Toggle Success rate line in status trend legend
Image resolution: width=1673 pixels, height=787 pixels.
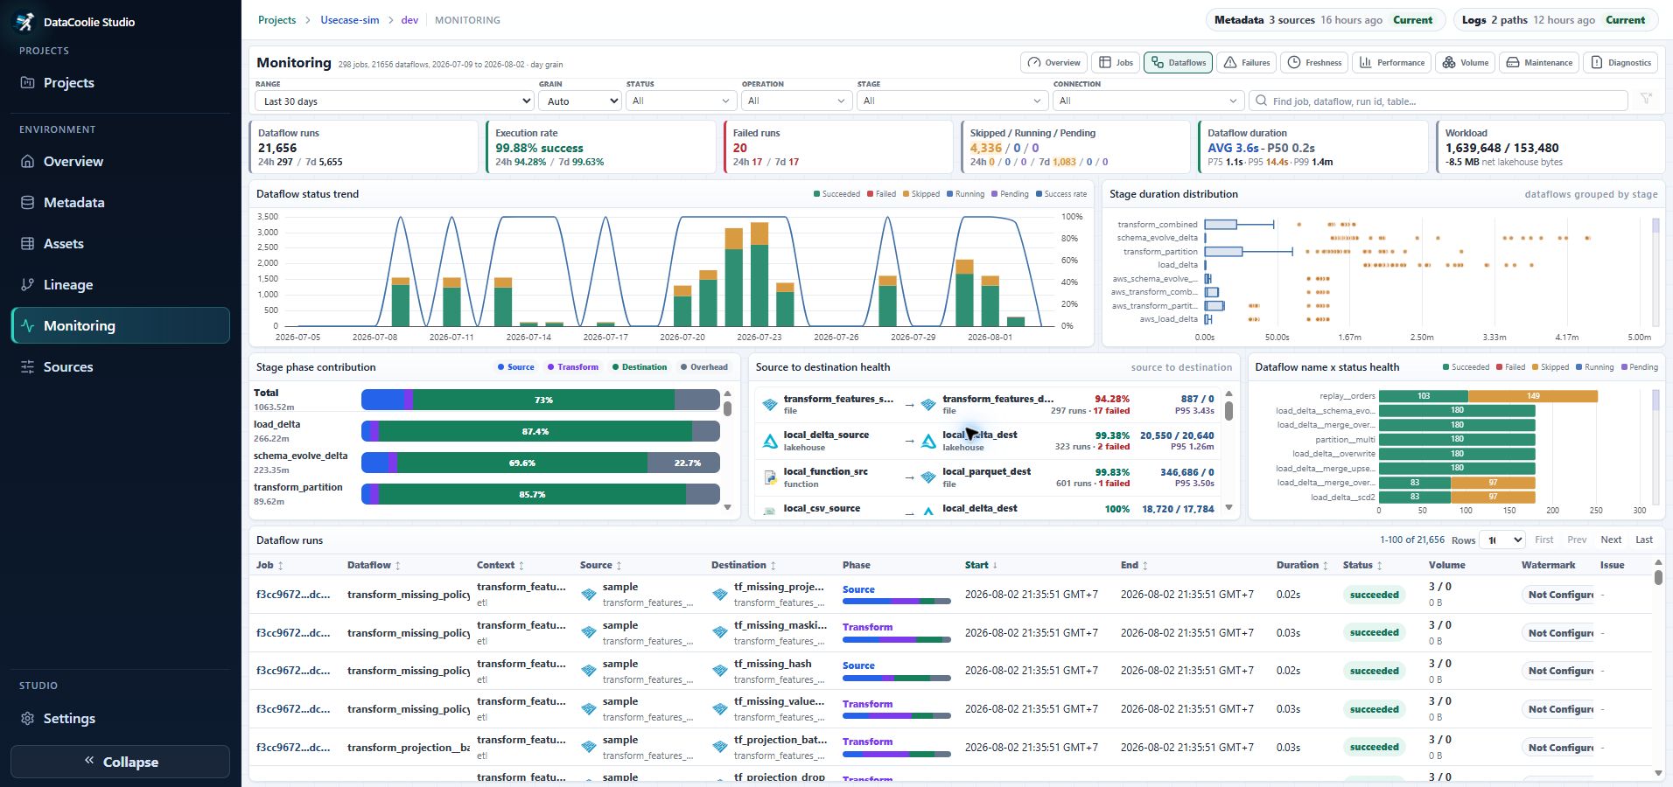[1061, 194]
